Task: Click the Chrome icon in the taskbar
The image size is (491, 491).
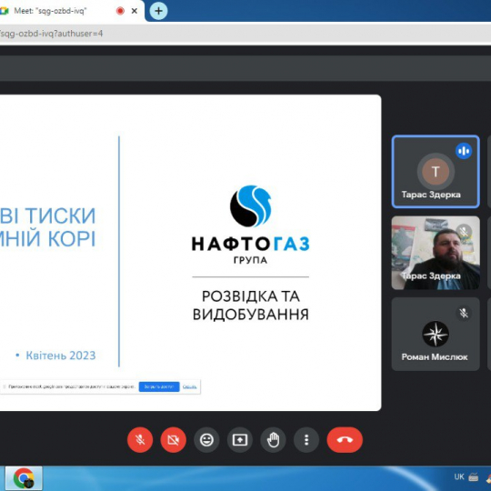Action: (24, 478)
